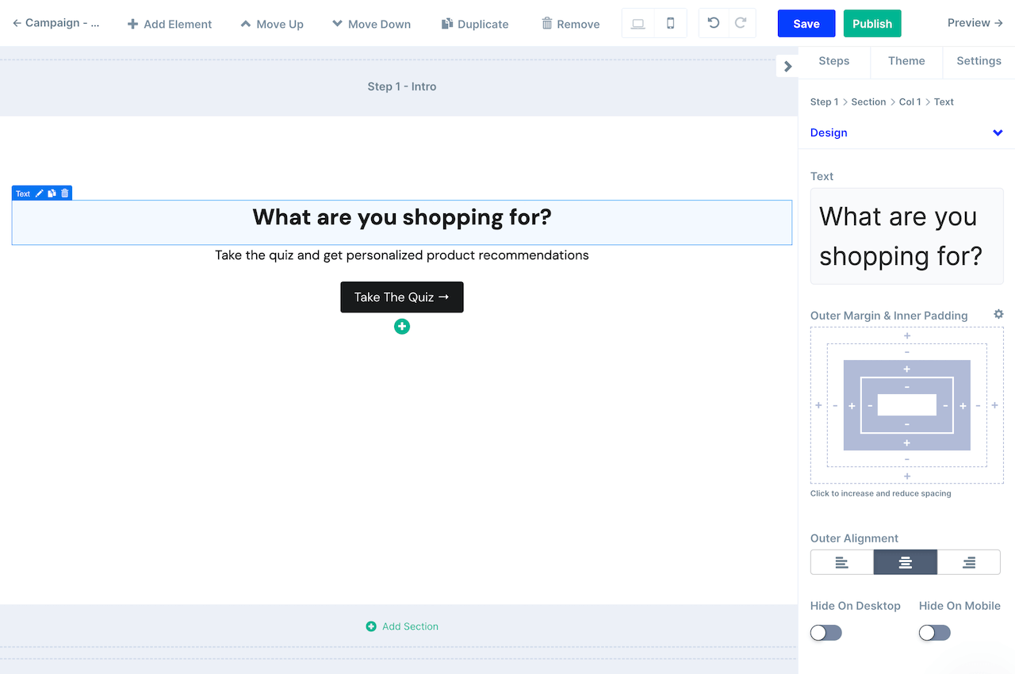Click green plus below Take The Quiz
The width and height of the screenshot is (1015, 674).
click(402, 327)
